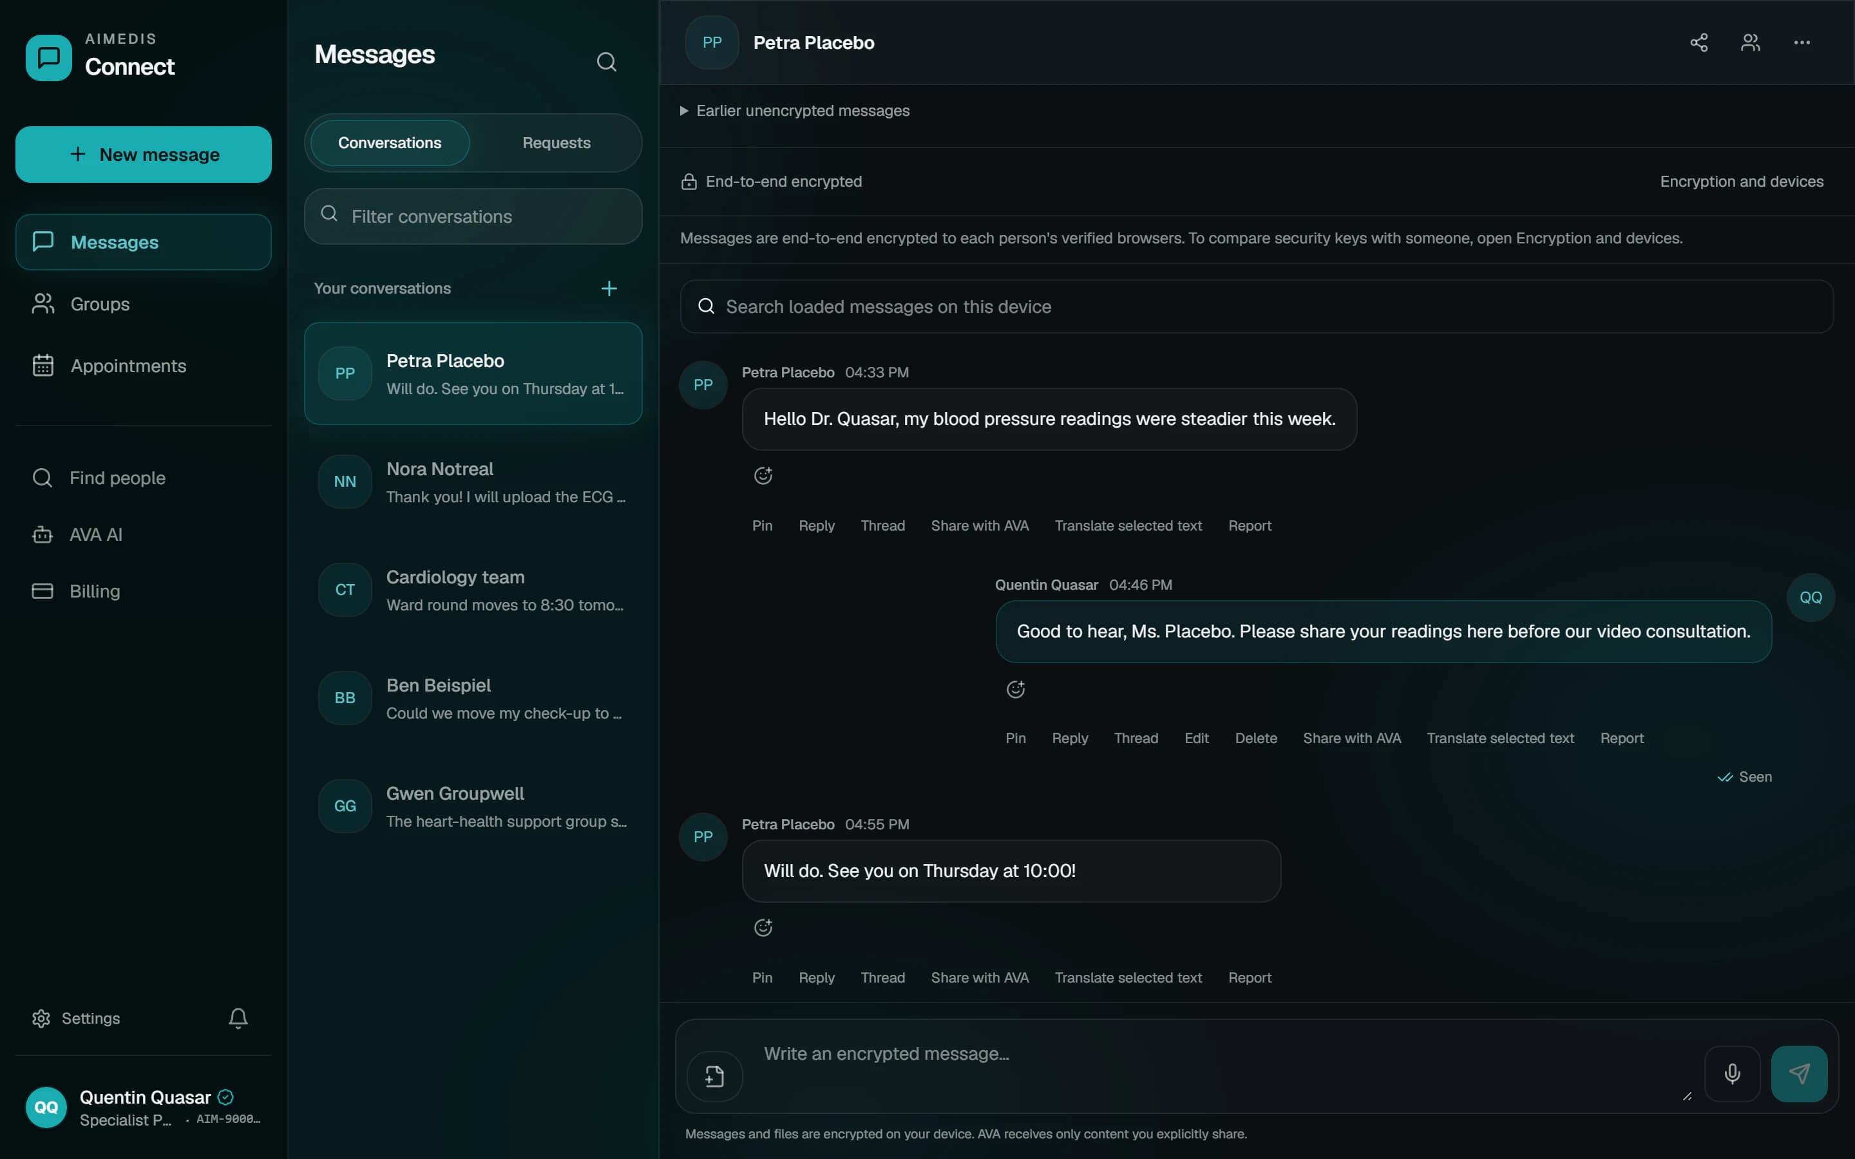This screenshot has height=1159, width=1855.
Task: Pin the blood pressure readings message
Action: (762, 526)
